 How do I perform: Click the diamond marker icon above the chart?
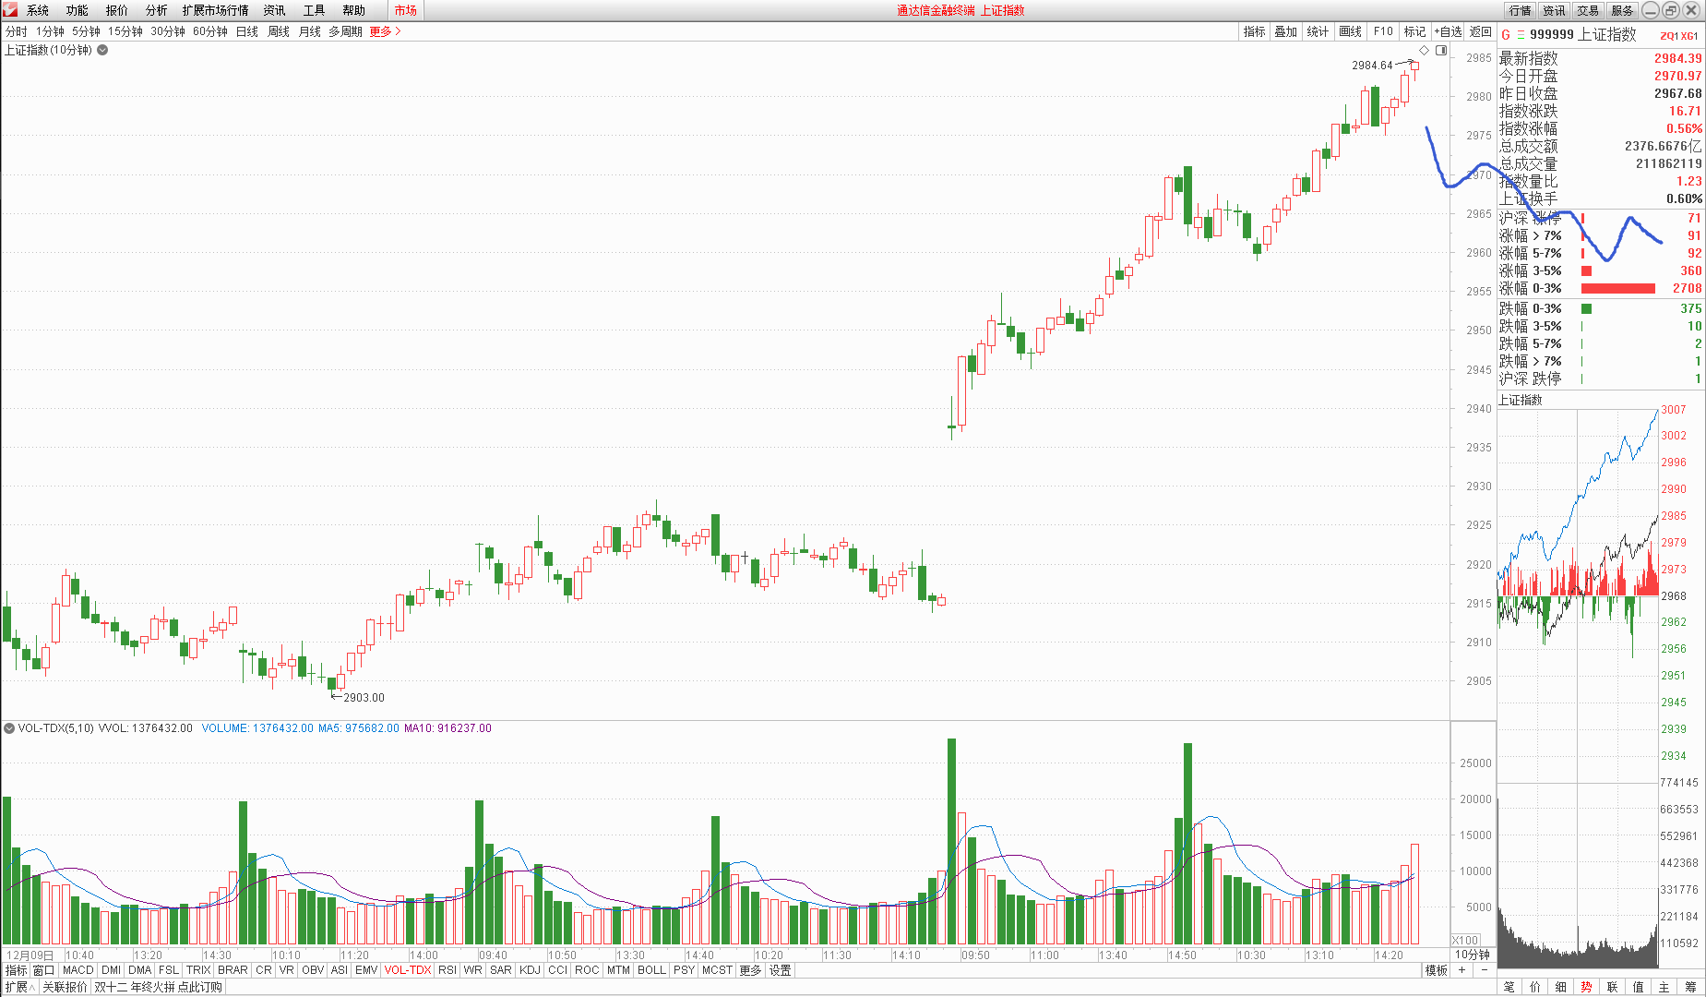pyautogui.click(x=1424, y=50)
